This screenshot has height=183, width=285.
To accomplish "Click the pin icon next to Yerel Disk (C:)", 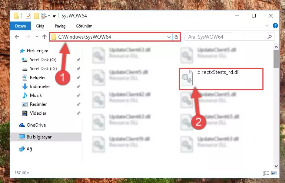I will pos(78,60).
